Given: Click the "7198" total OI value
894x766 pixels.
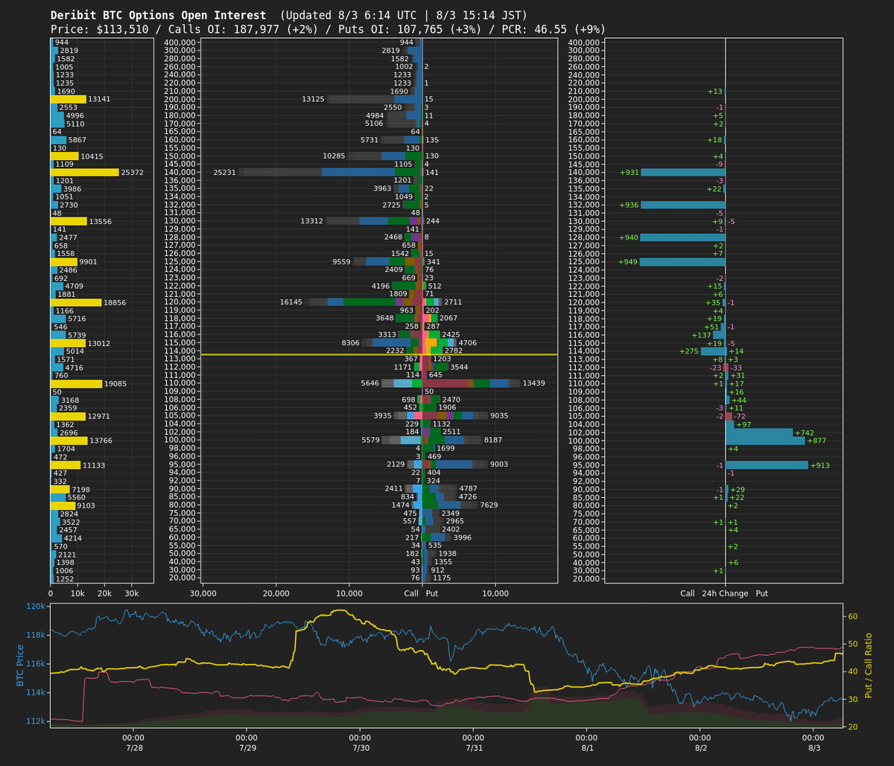Looking at the screenshot, I should point(82,489).
